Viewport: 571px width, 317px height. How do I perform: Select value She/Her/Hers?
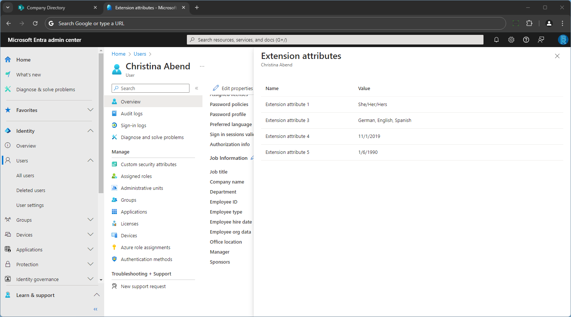click(372, 105)
